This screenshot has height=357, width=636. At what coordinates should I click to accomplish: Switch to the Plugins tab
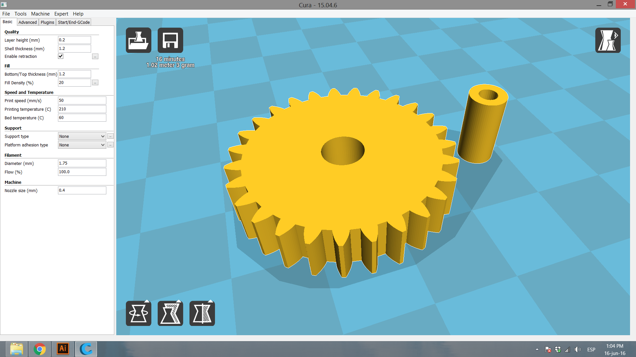pos(47,22)
